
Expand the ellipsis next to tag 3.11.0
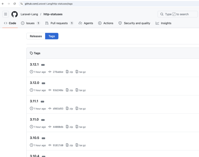43,120
